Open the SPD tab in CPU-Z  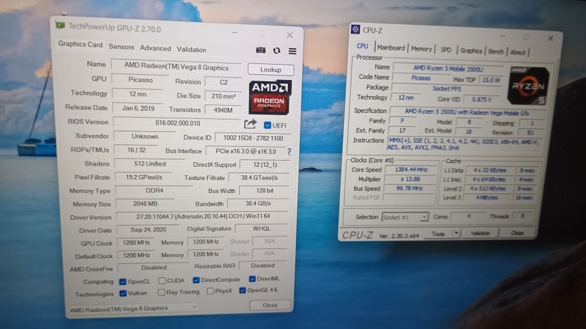coord(445,50)
